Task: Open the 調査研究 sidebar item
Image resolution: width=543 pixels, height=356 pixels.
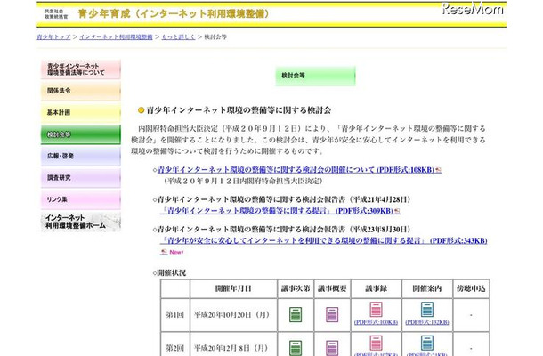Action: tap(81, 178)
